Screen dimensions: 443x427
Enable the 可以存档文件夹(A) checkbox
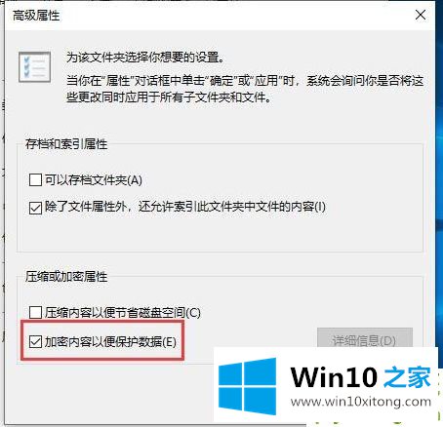pos(35,179)
